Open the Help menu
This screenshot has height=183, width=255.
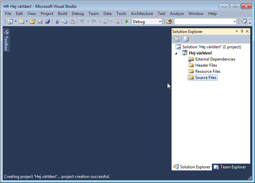(x=212, y=14)
